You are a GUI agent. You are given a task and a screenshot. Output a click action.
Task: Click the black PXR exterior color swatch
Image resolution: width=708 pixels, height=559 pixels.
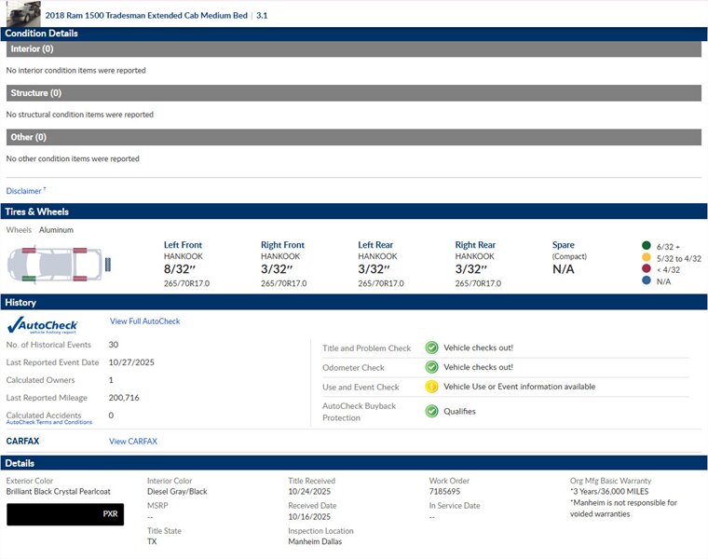[64, 513]
